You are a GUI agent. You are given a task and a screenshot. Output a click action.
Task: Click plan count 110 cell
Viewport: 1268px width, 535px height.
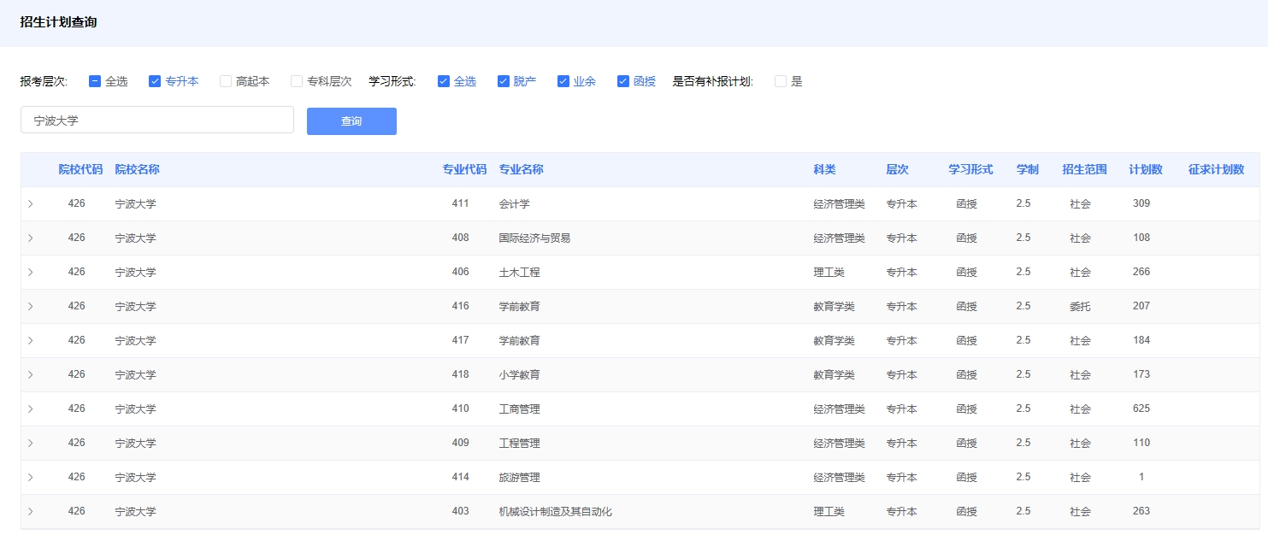coord(1141,443)
